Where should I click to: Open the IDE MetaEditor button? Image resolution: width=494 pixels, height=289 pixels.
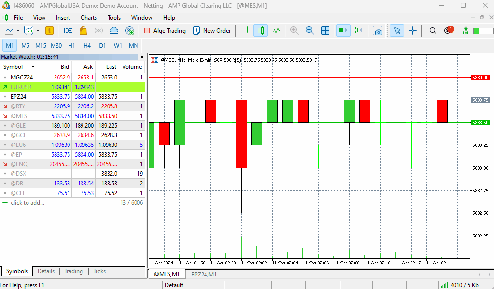coord(68,30)
